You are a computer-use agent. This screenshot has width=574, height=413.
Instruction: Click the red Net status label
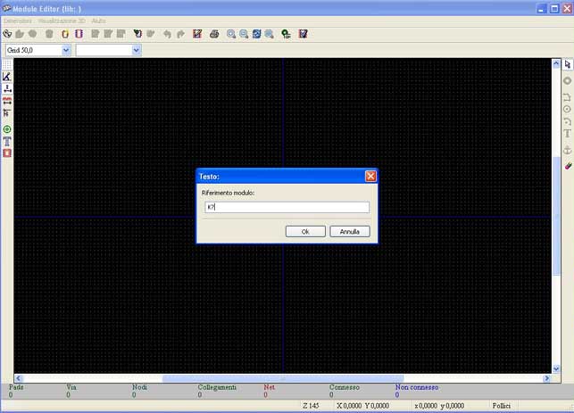pyautogui.click(x=269, y=387)
